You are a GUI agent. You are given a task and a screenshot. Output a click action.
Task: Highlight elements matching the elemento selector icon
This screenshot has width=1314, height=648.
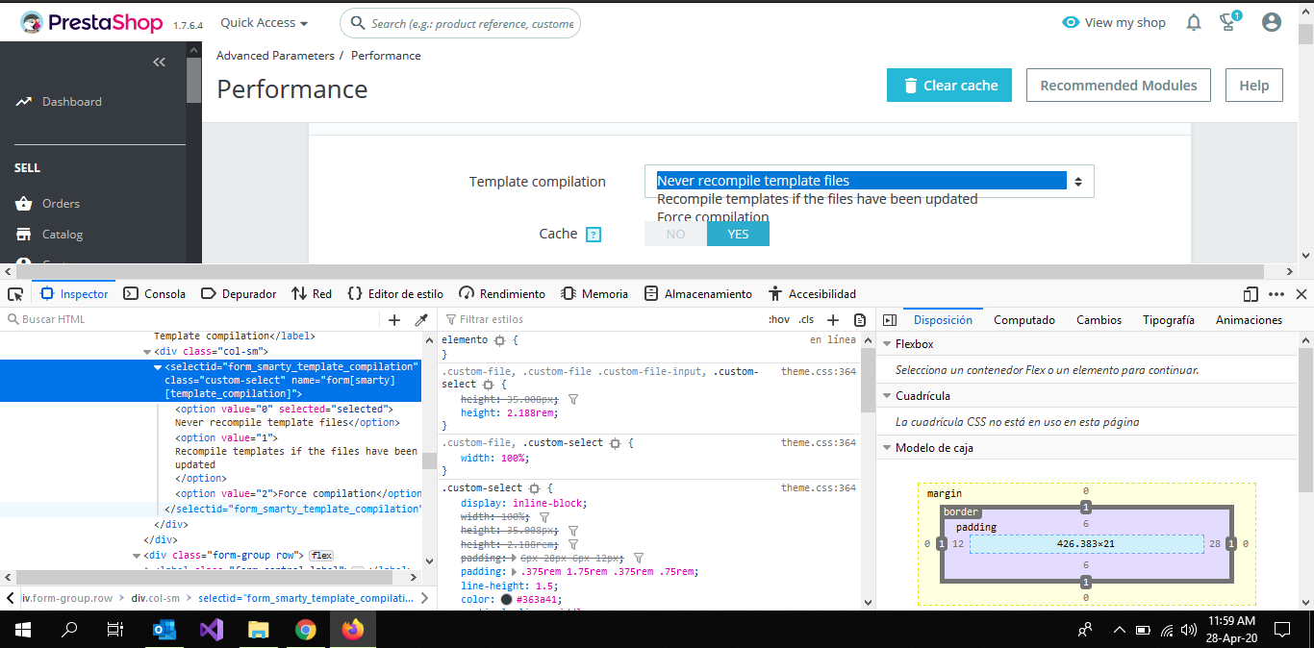499,340
